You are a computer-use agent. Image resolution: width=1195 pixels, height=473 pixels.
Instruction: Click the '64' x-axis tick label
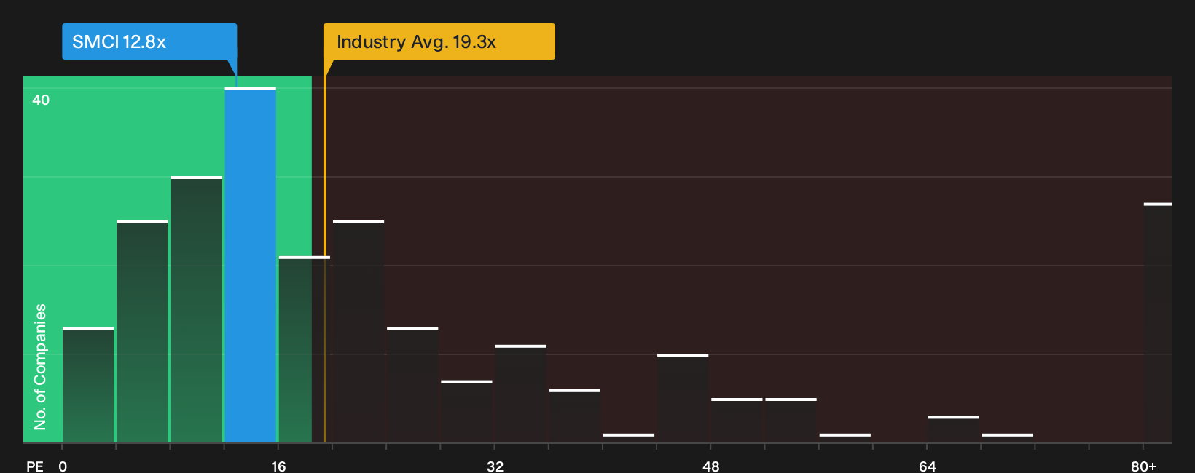[x=927, y=466]
